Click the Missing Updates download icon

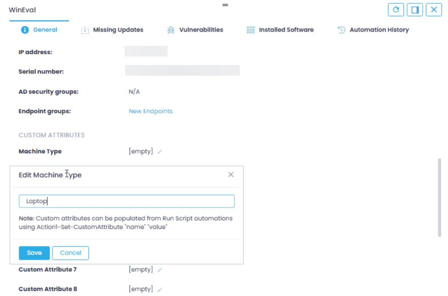(x=85, y=29)
